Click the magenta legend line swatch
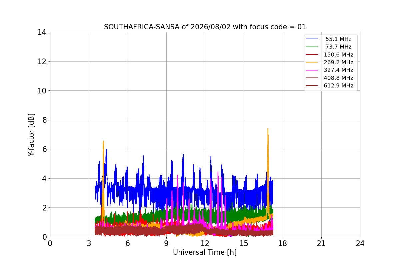This screenshot has height=266, width=400. pyautogui.click(x=312, y=70)
